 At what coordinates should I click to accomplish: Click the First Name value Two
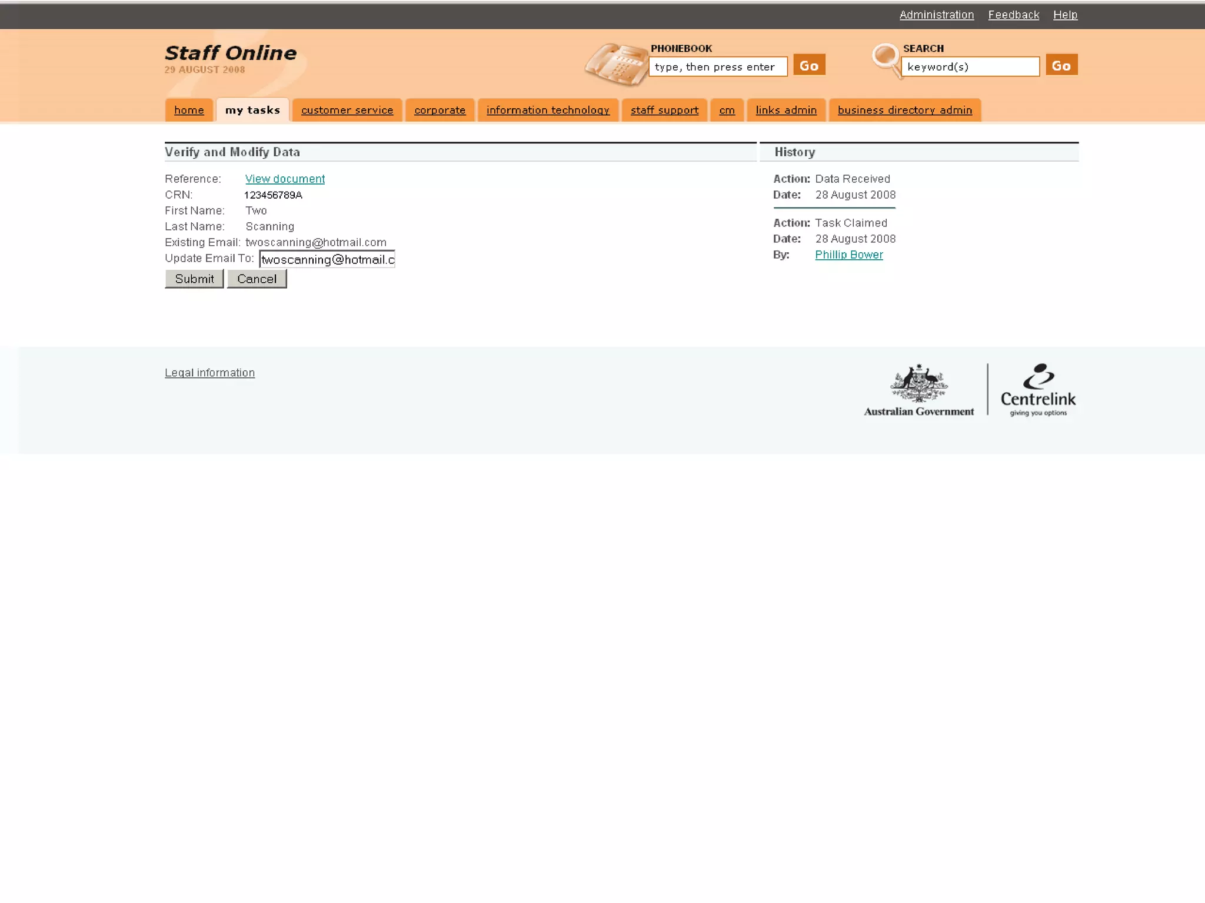coord(256,210)
